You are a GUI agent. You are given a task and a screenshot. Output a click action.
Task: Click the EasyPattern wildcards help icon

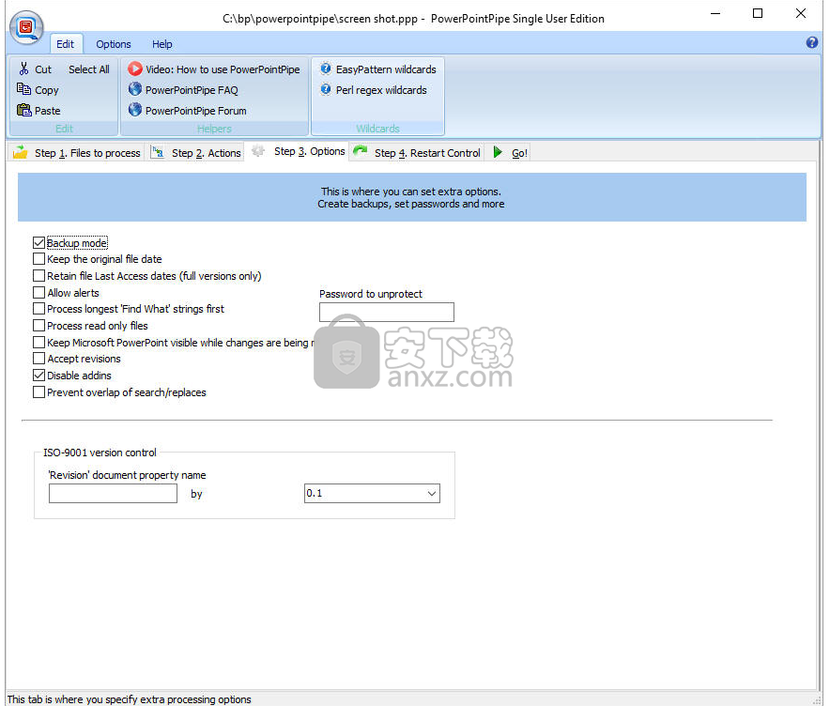point(326,69)
